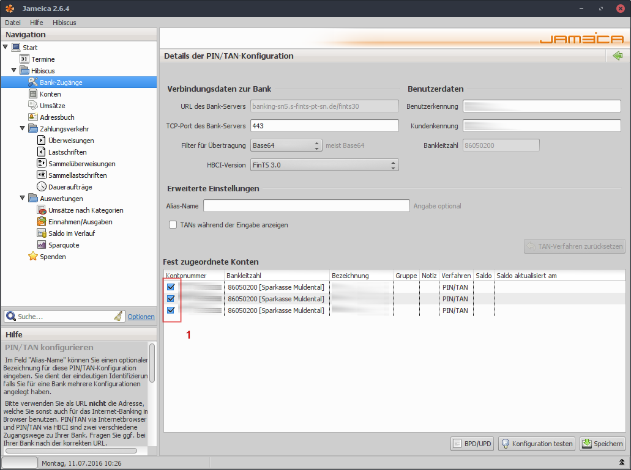Select Spenden in the navigation tree
The width and height of the screenshot is (631, 470).
53,257
